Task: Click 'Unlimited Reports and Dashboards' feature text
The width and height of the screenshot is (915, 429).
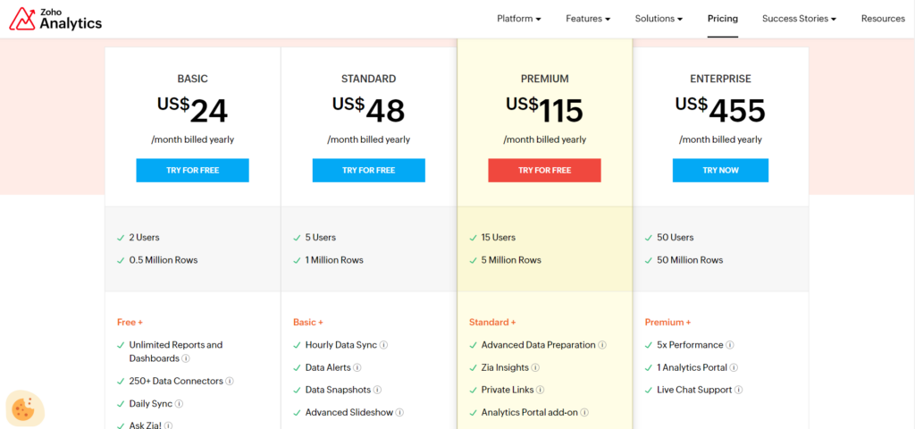Action: pos(176,351)
